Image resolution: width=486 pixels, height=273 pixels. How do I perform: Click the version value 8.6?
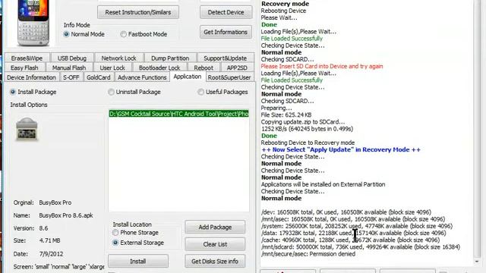tap(43, 228)
